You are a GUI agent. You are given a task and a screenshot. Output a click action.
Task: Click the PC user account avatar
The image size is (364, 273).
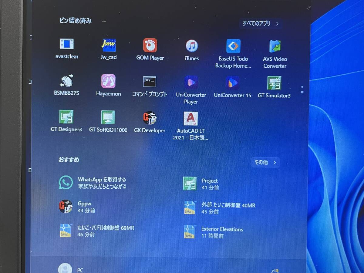point(65,268)
